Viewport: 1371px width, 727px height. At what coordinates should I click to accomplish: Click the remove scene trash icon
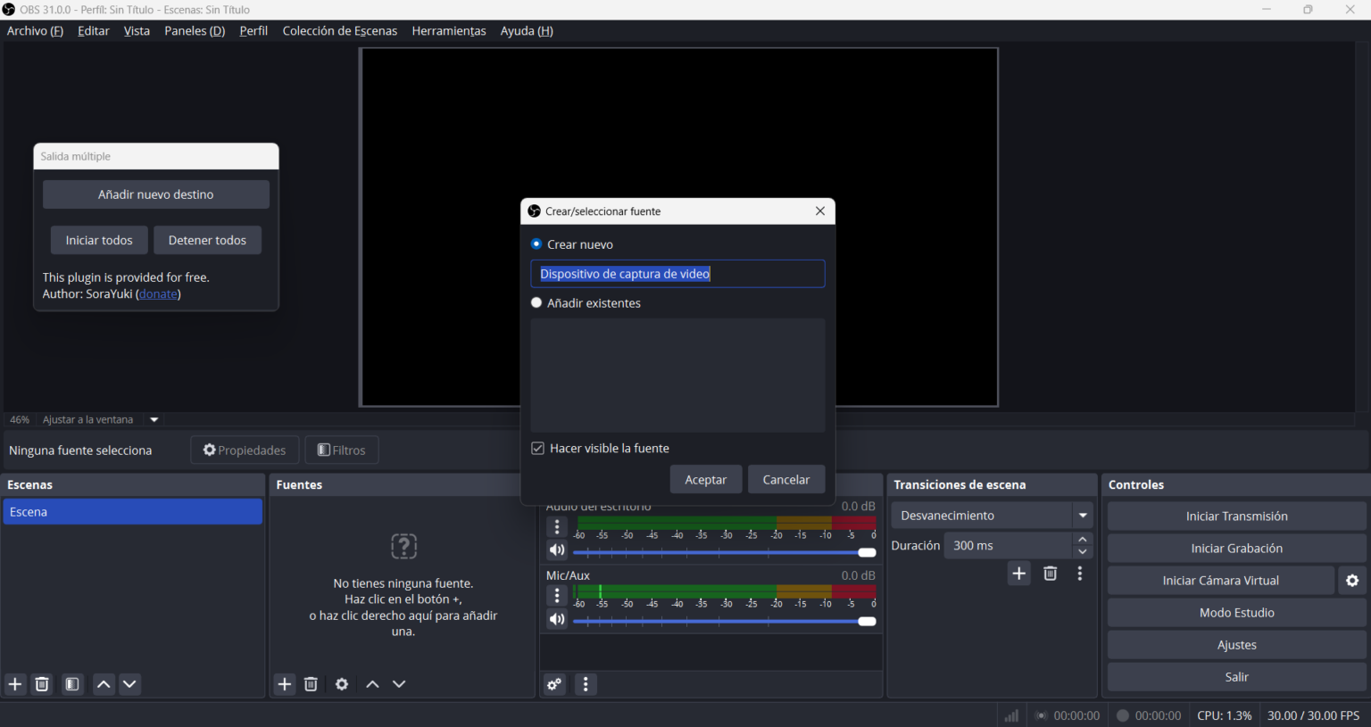42,684
